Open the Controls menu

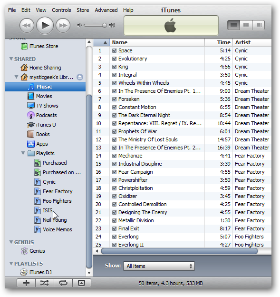tap(61, 10)
